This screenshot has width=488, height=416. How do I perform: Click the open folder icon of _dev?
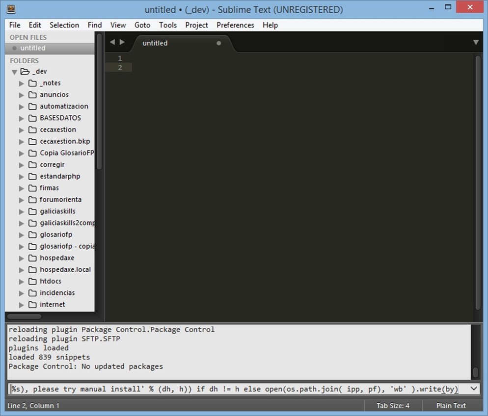point(25,72)
